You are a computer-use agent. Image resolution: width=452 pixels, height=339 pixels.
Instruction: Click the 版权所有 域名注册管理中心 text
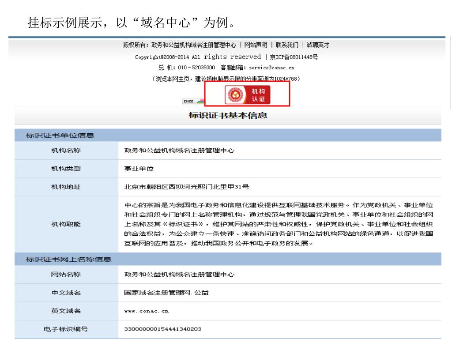pyautogui.click(x=179, y=45)
